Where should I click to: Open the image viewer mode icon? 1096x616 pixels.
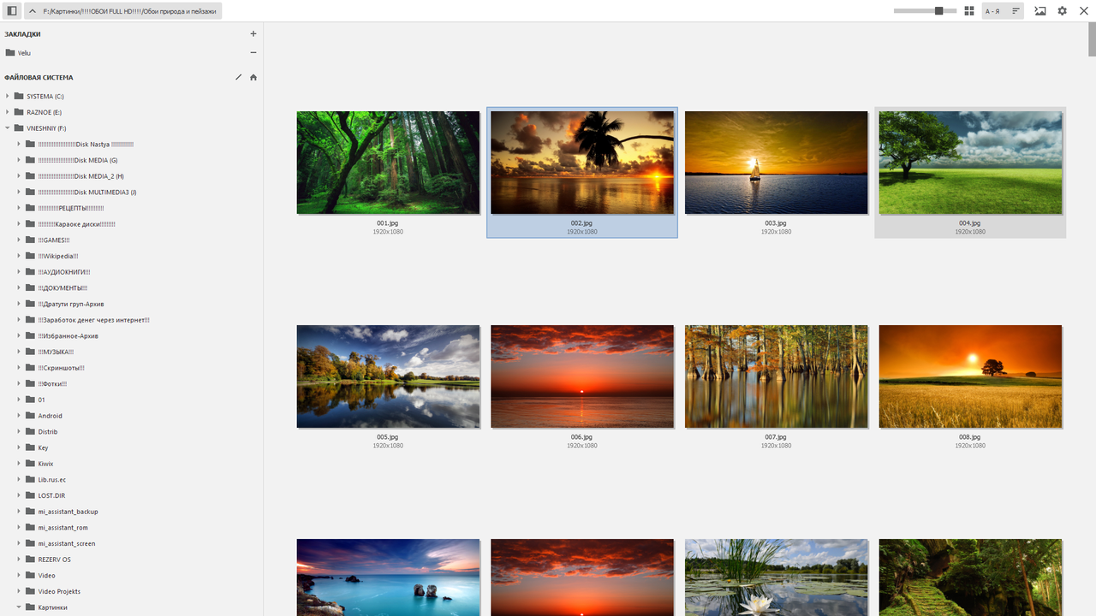click(x=1040, y=11)
